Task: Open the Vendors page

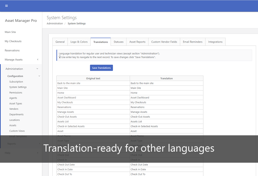Action: tap(14, 109)
